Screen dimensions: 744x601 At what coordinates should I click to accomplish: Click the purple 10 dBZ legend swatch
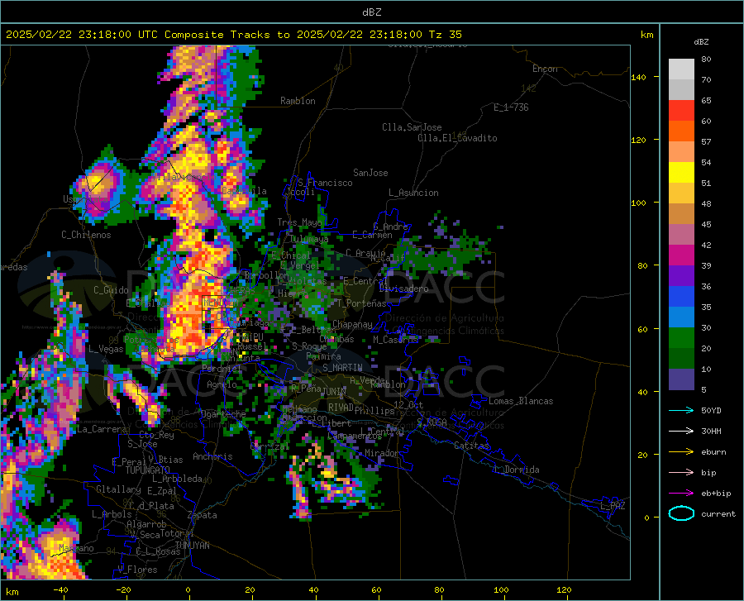(x=681, y=379)
